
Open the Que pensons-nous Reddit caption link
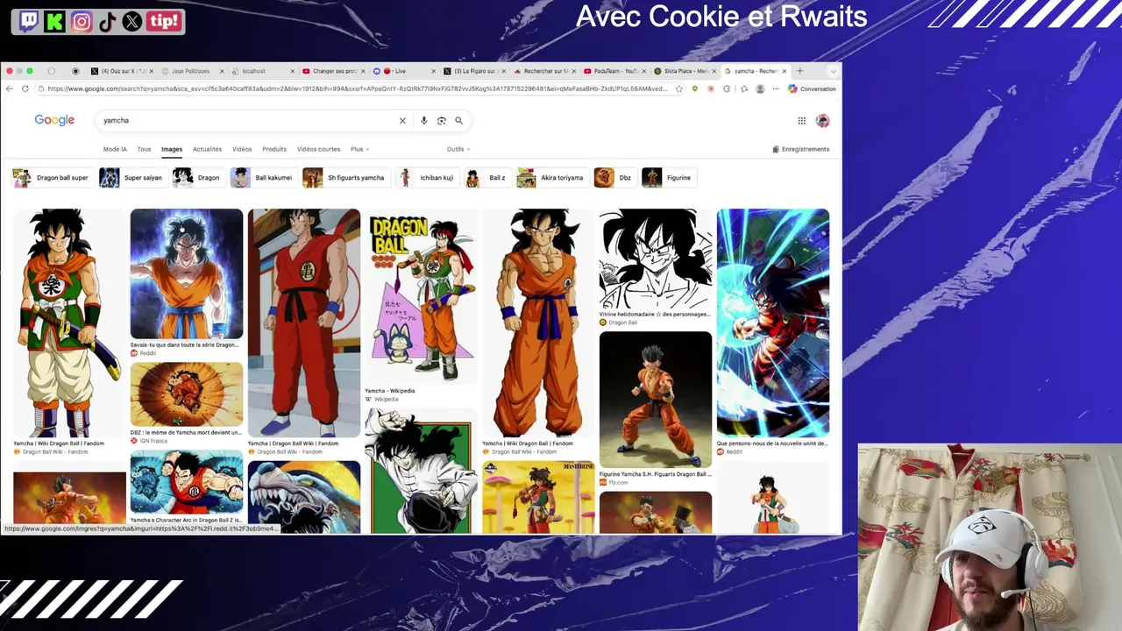pos(772,443)
